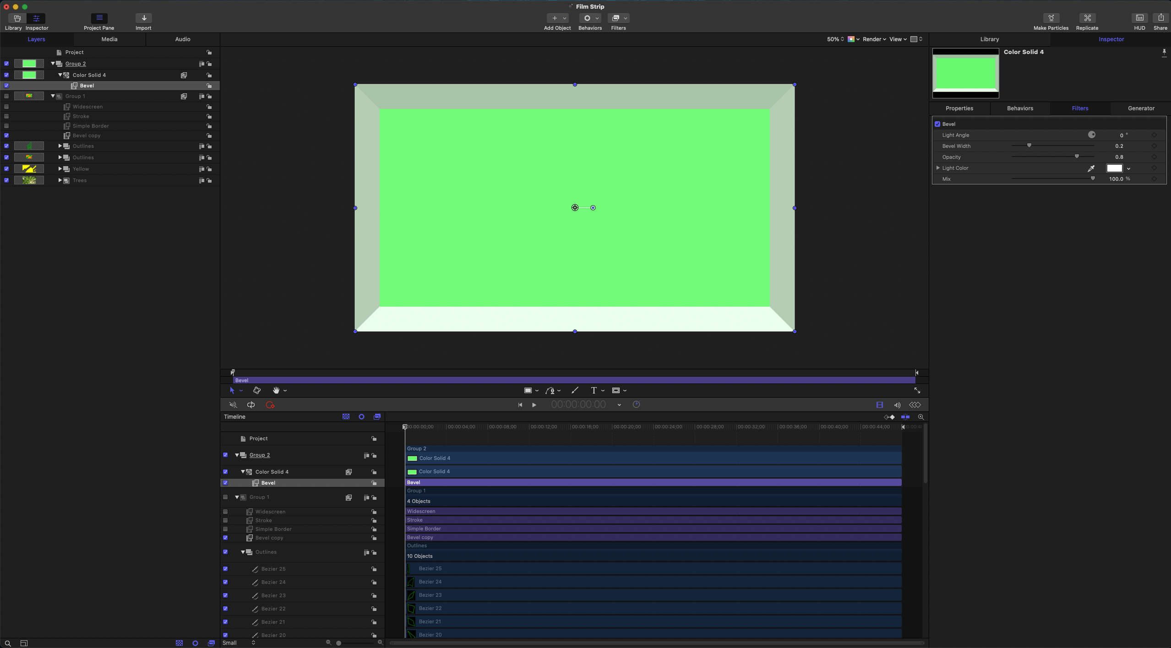Click the Share button
1171x648 pixels.
[1160, 18]
